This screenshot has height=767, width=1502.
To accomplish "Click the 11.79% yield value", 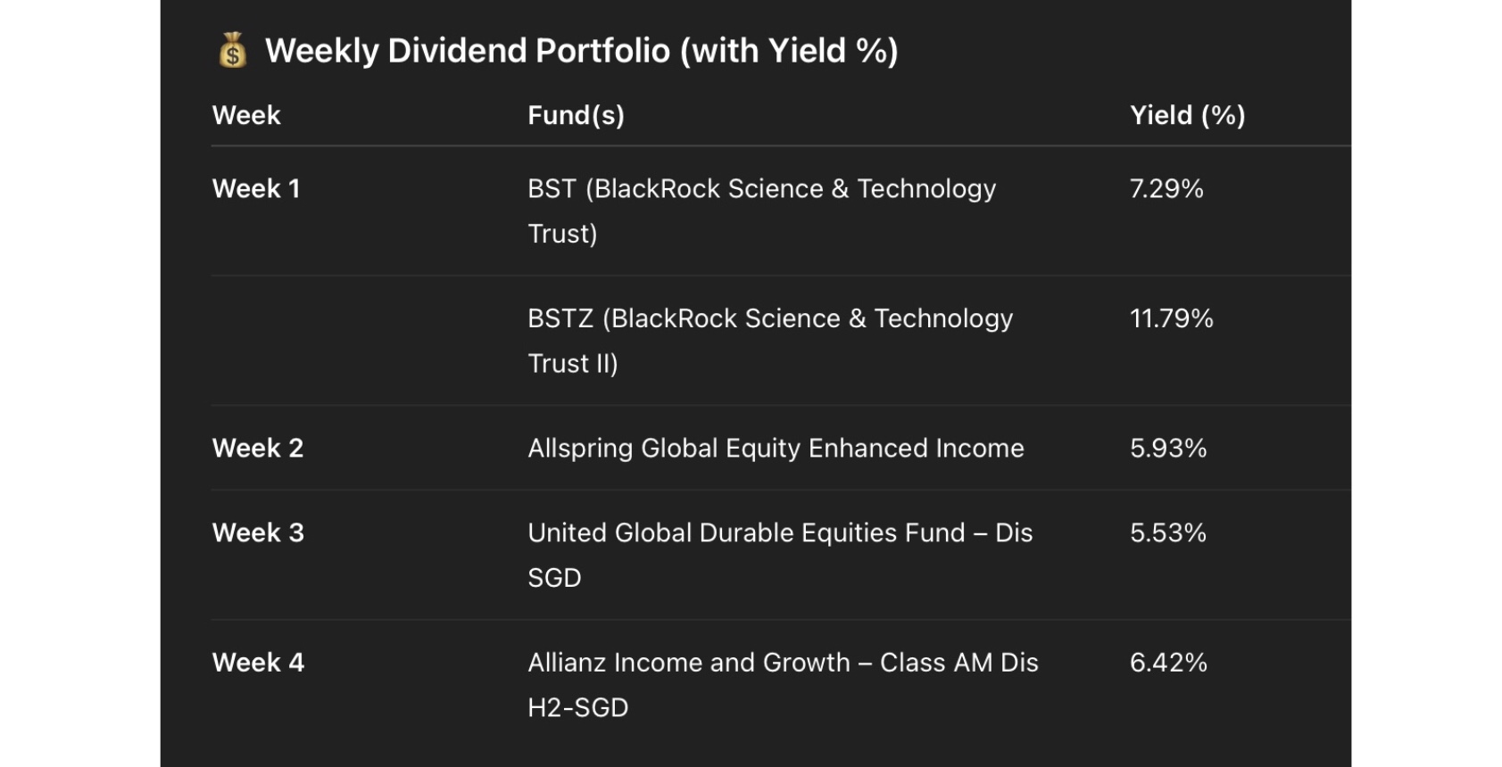I will (1171, 318).
